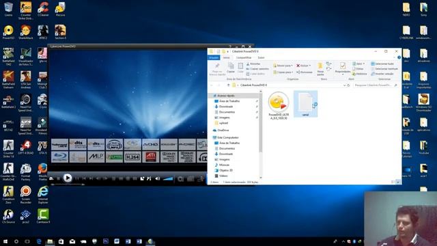Open the Abrir dropdown in ribbon
Screen dimensions: 437x246
[358, 64]
